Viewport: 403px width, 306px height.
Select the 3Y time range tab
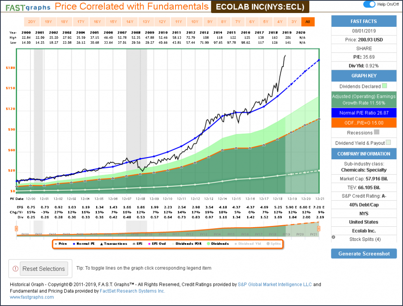(x=293, y=22)
